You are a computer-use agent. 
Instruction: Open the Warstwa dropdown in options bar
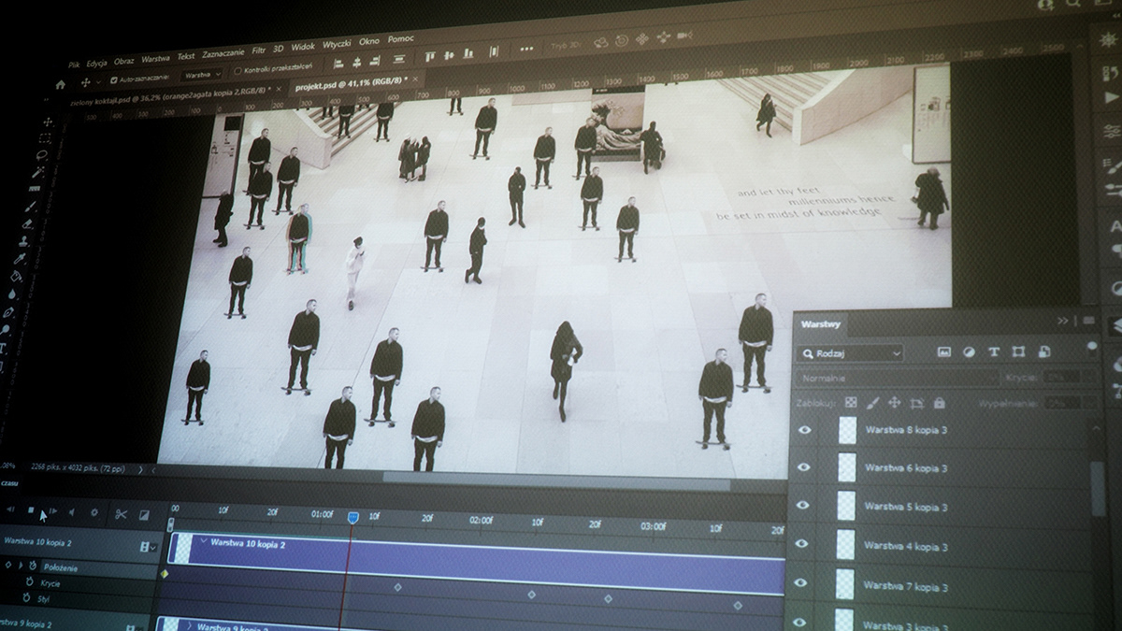pyautogui.click(x=201, y=75)
